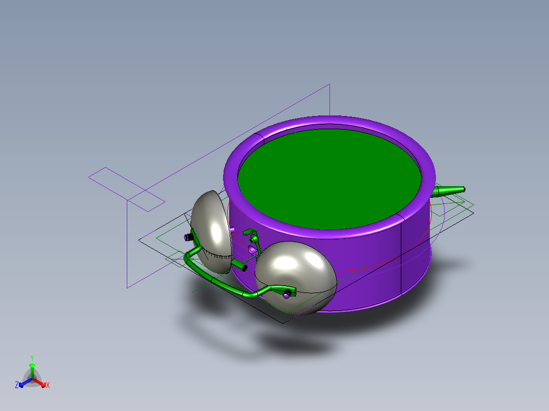Image resolution: width=549 pixels, height=411 pixels.
Task: Click the green Y axis of the orientation triad
Action: click(x=32, y=368)
